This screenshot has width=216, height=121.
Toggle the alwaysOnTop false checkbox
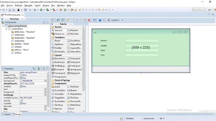point(21,75)
